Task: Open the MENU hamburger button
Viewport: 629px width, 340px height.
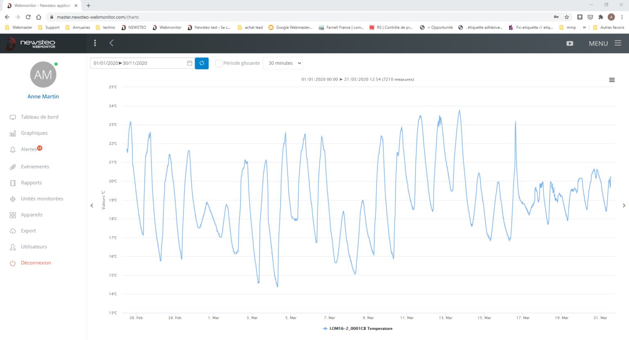Action: coord(605,43)
